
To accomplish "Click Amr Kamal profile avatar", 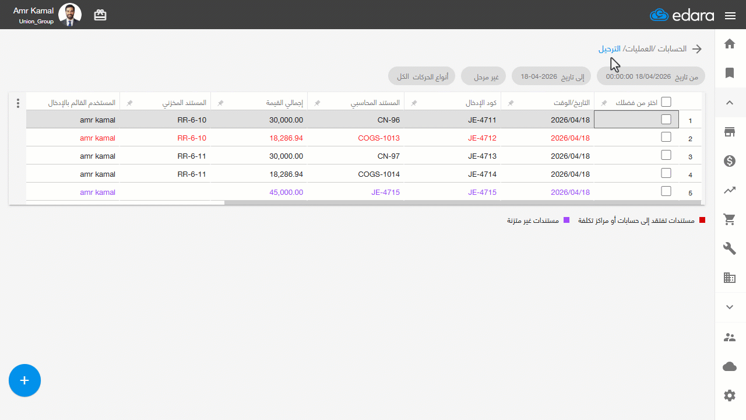I will (71, 15).
